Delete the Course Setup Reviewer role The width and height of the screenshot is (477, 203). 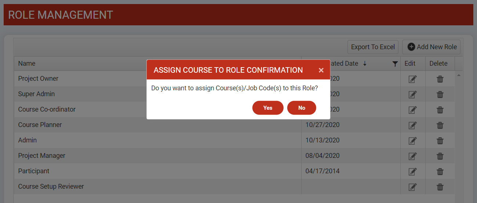[440, 187]
